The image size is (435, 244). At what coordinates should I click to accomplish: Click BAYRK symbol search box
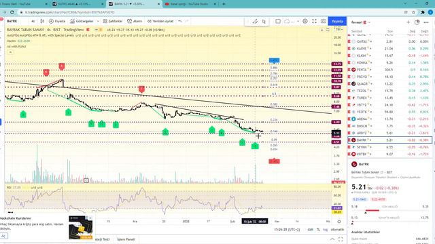[16, 21]
